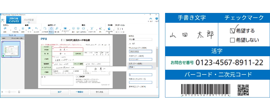Go to next page navigation arrow

click(x=121, y=32)
